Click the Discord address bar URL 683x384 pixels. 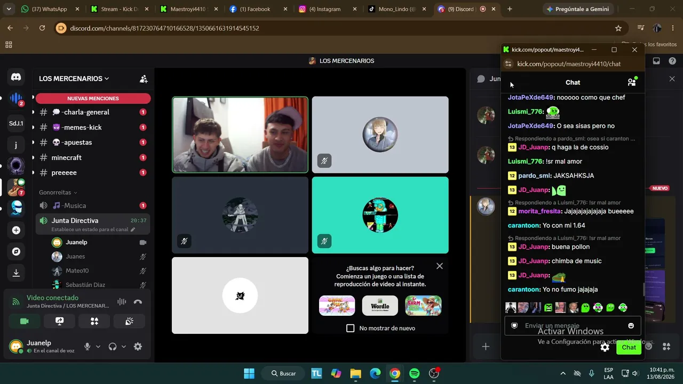tap(164, 28)
